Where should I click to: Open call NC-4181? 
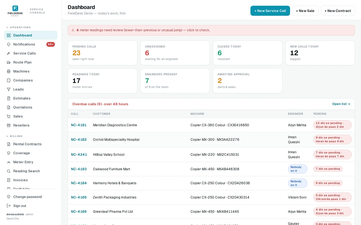(79, 125)
